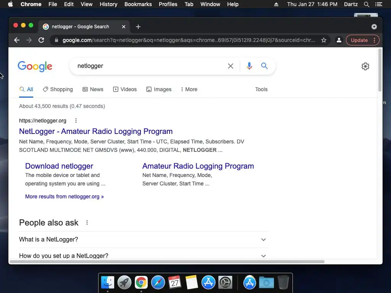Open the Tools search options
The width and height of the screenshot is (391, 293).
coord(261,89)
